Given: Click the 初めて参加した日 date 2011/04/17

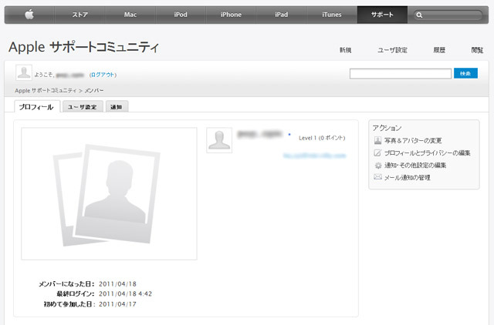Looking at the screenshot, I should point(117,304).
